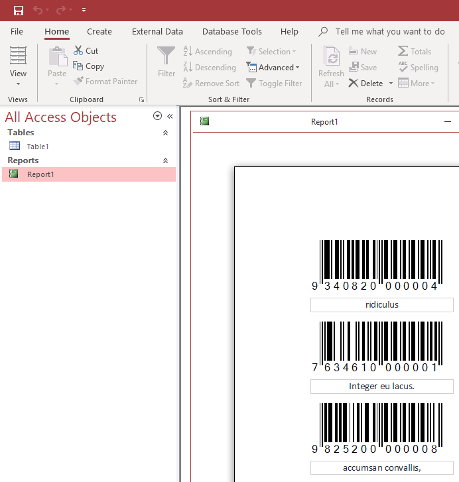Click the Totals sigma button
This screenshot has height=482, width=459.
pyautogui.click(x=415, y=51)
